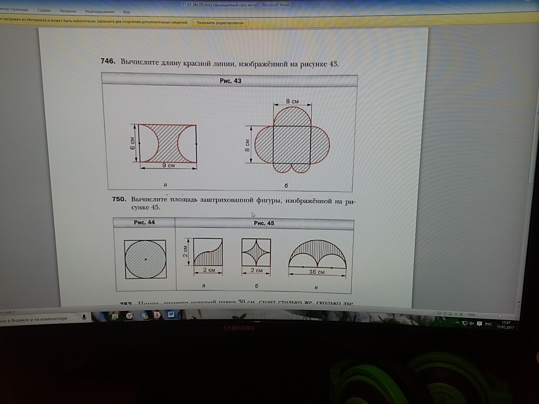Show hidden system tray icons
The height and width of the screenshot is (404, 539).
click(x=457, y=322)
